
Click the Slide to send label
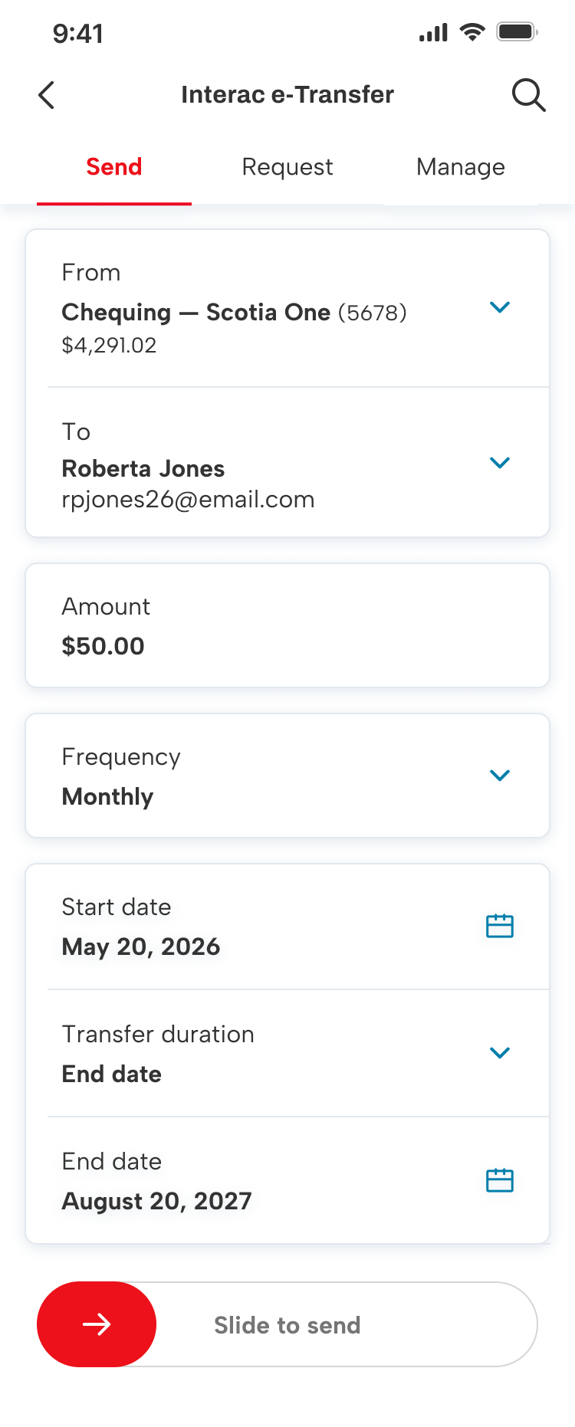(x=287, y=1325)
